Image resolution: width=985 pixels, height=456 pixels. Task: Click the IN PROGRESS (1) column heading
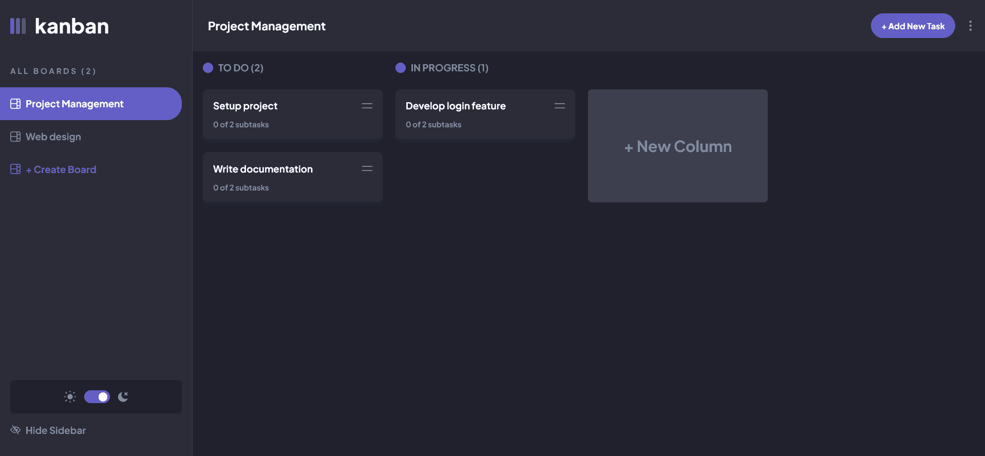coord(449,68)
